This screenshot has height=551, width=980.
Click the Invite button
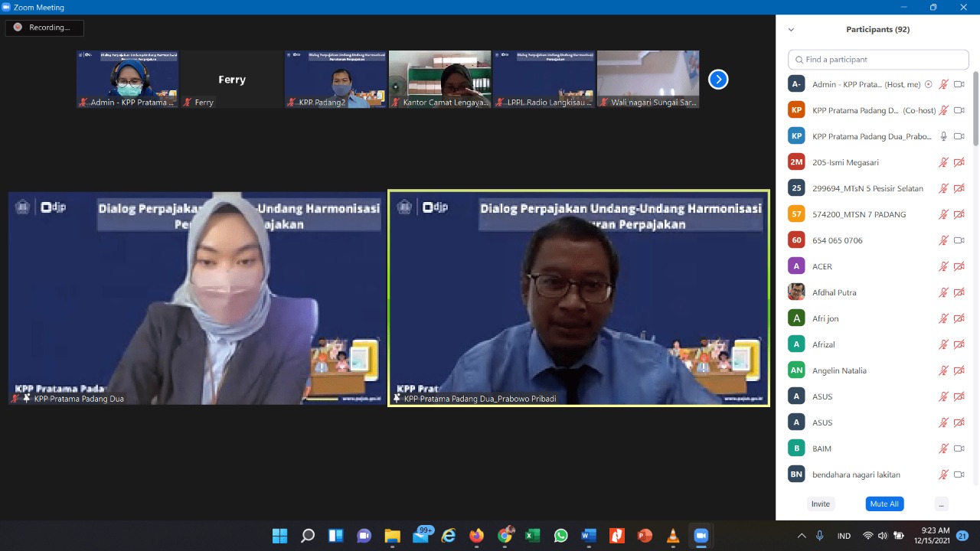point(820,504)
